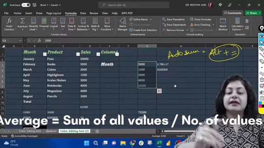The height and width of the screenshot is (148, 264).
Task: Open Windows Start menu
Action: [x=87, y=143]
